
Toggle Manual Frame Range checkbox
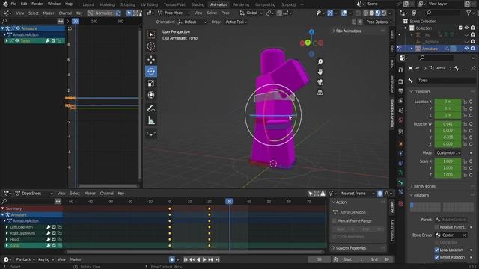335,221
